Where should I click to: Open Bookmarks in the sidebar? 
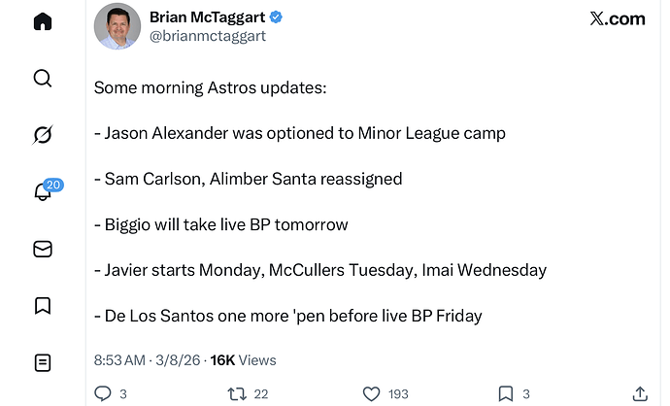[x=43, y=306]
